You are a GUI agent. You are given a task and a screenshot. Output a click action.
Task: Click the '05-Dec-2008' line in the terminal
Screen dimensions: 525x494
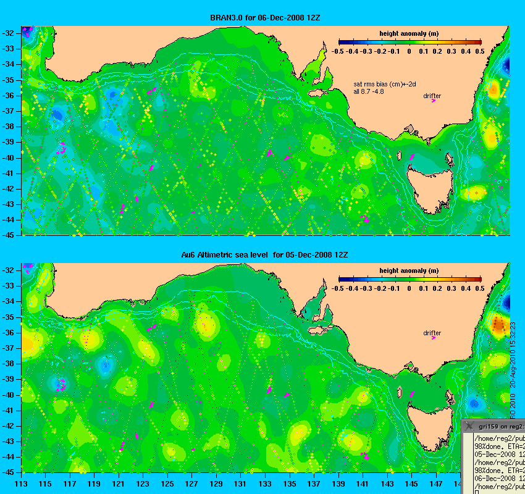click(500, 454)
